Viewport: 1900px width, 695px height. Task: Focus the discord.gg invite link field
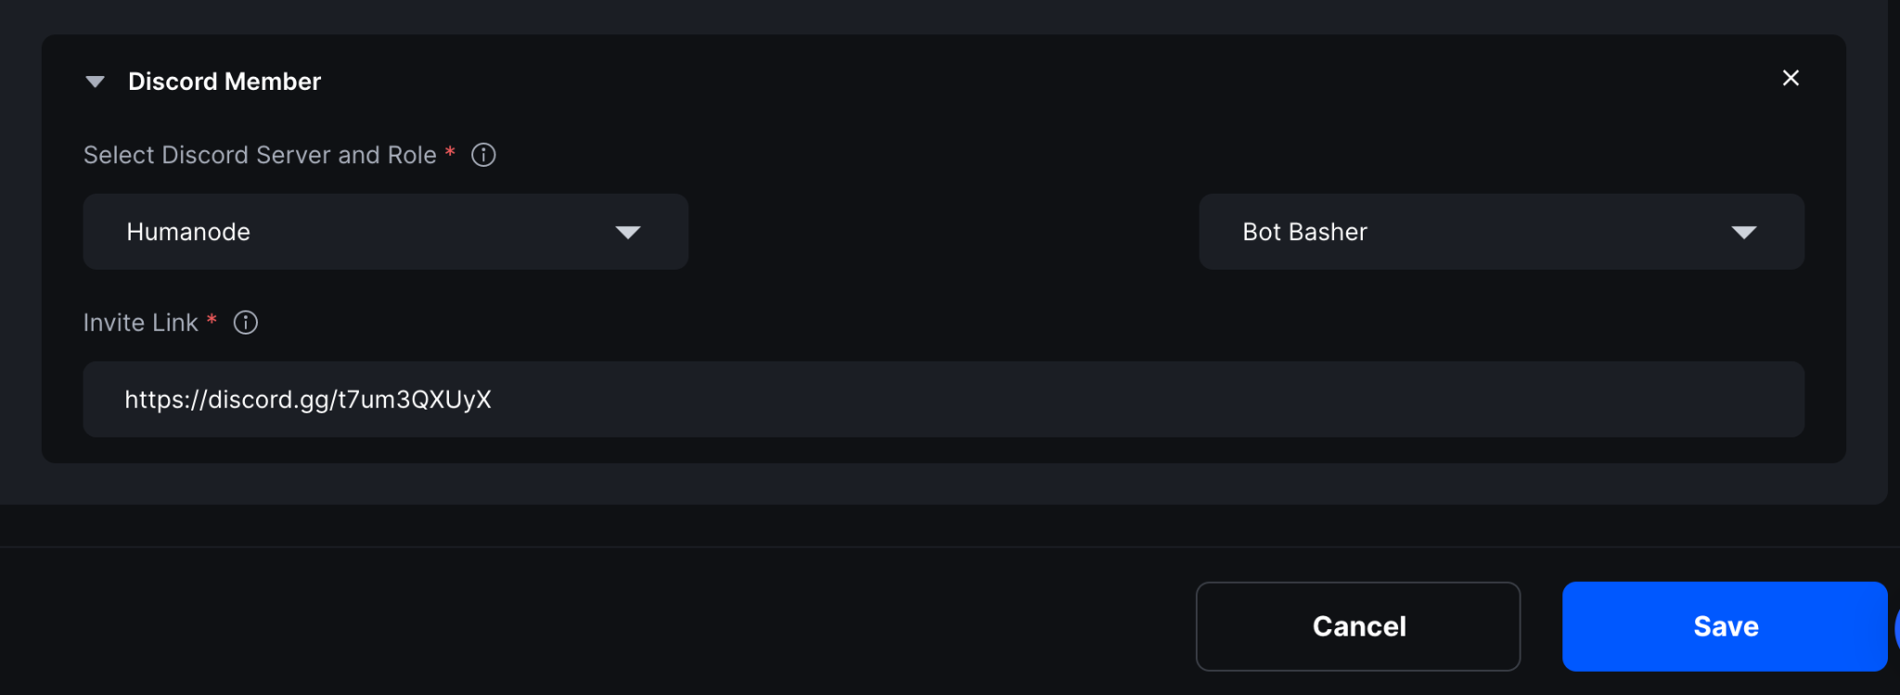(x=944, y=399)
